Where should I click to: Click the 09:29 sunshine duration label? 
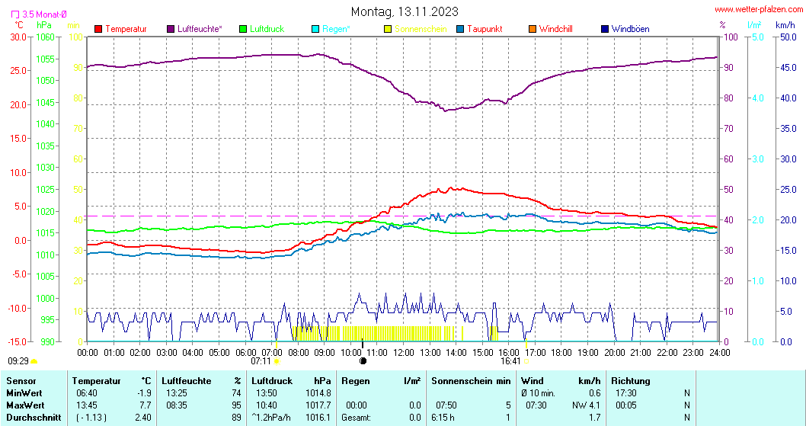tap(18, 362)
